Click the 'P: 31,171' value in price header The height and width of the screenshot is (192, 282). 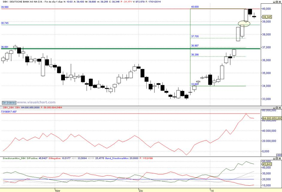(x=126, y=1)
